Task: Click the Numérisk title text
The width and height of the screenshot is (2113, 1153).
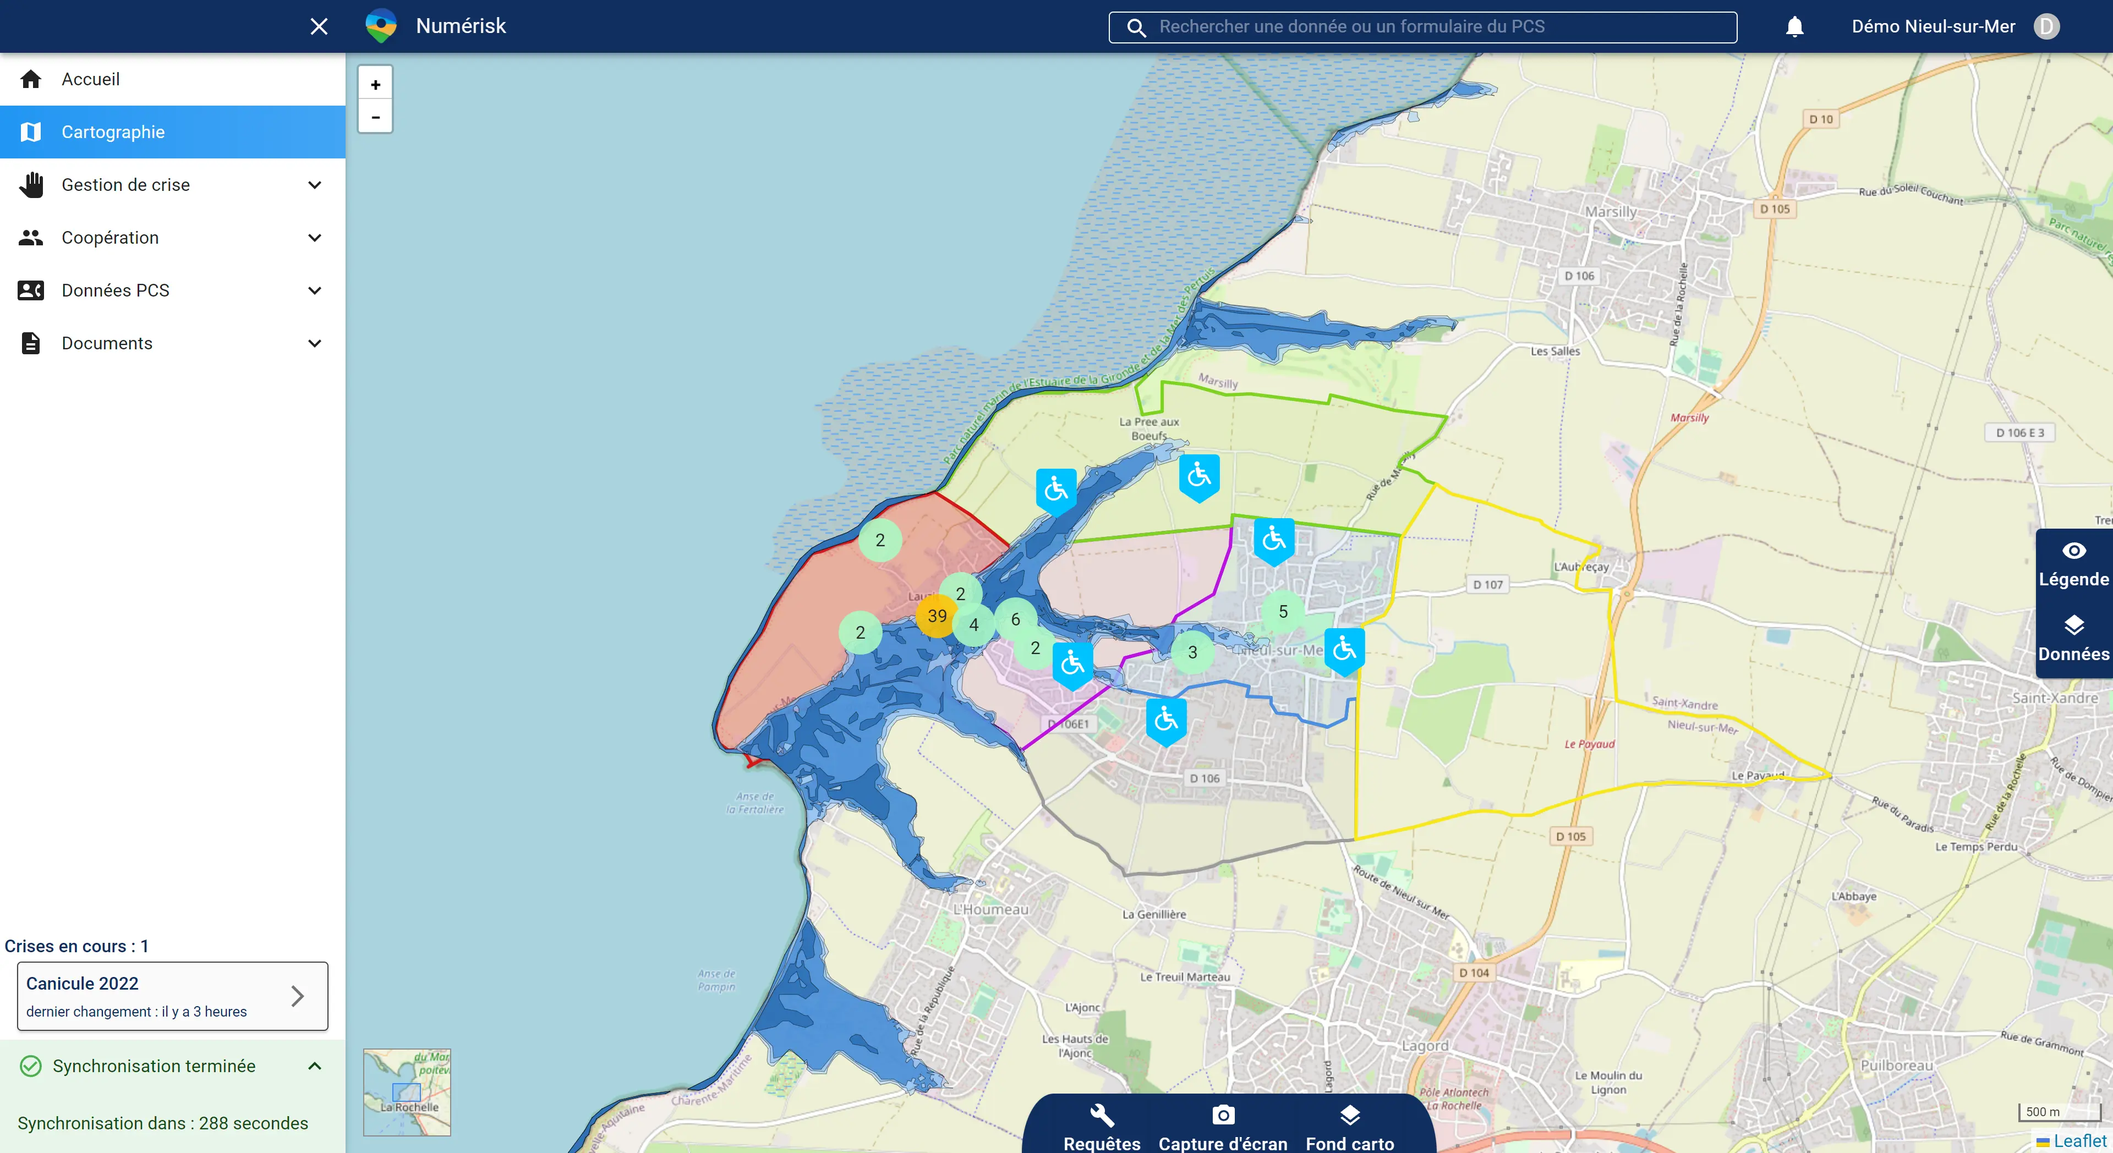Action: click(x=461, y=26)
